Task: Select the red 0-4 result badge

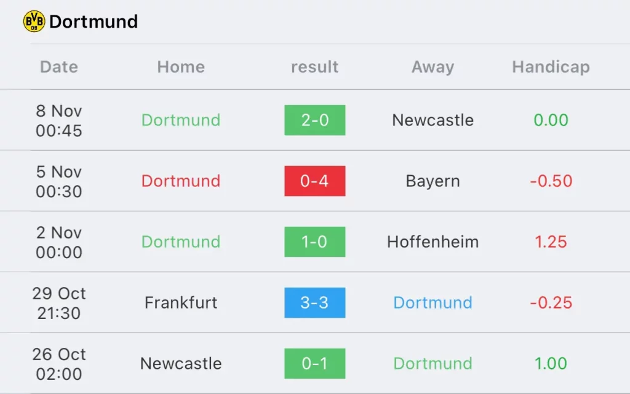Action: coord(314,181)
